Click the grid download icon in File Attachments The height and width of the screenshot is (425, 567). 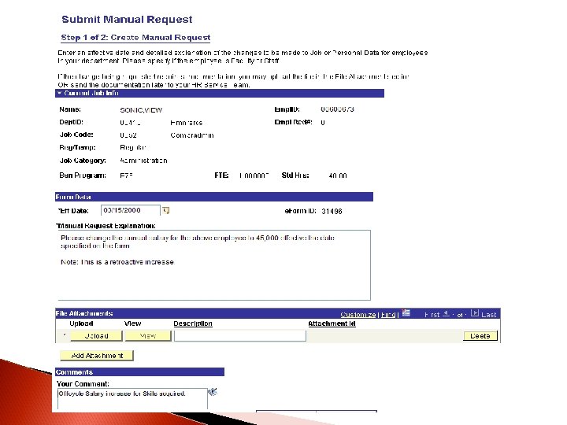pyautogui.click(x=406, y=313)
